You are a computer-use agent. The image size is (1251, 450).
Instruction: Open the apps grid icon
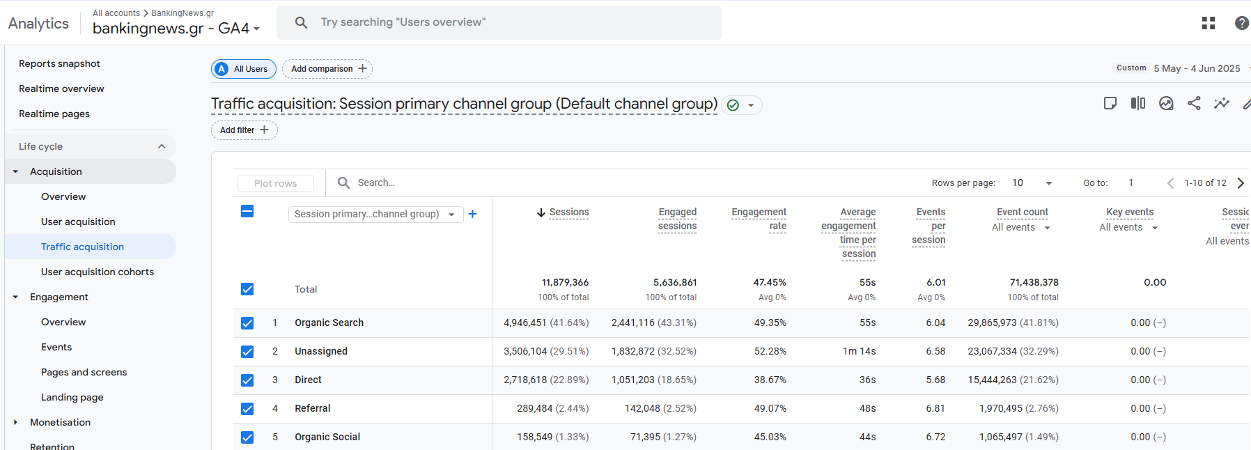pos(1209,23)
